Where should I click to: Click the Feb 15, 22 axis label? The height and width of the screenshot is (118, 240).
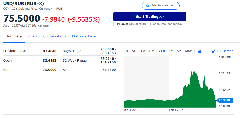pyautogui.click(x=176, y=110)
